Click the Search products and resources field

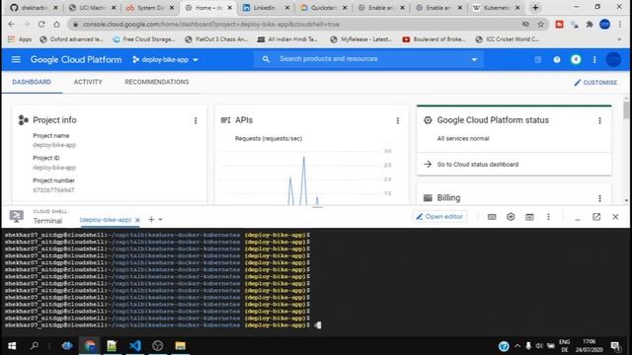tap(368, 59)
